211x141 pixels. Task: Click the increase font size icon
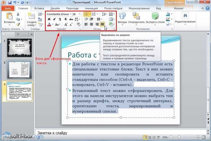(66, 25)
